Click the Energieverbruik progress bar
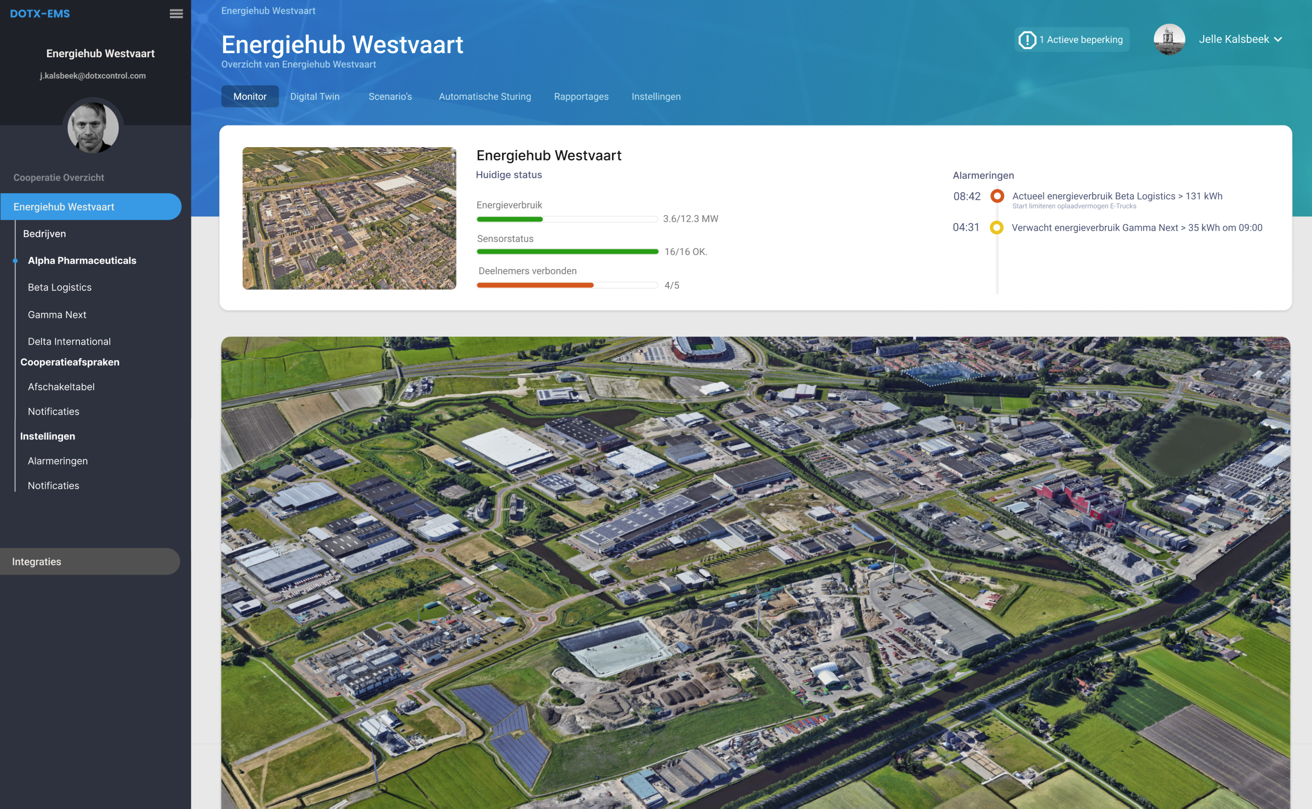This screenshot has width=1312, height=809. 567,219
